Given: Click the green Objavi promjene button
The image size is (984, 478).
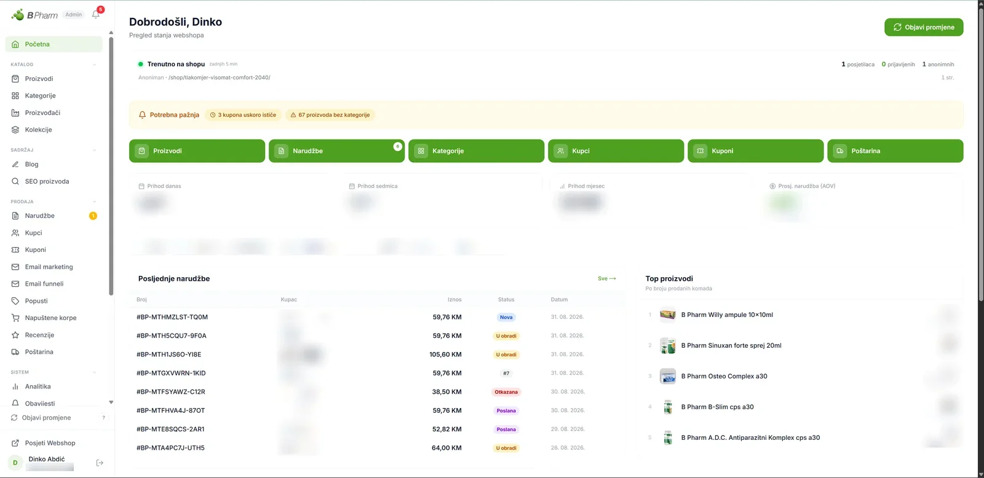Looking at the screenshot, I should tap(924, 27).
